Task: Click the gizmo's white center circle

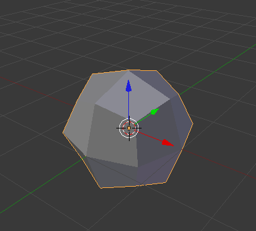Action: click(x=129, y=128)
